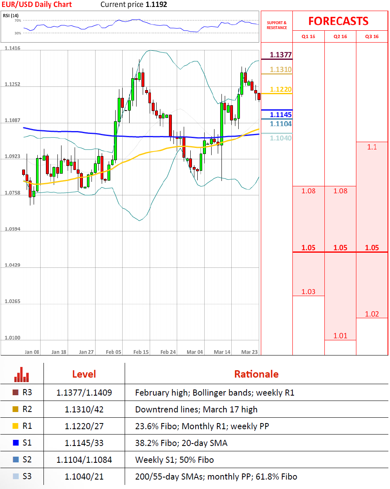Click the Feb 15 date axis label

tap(141, 352)
